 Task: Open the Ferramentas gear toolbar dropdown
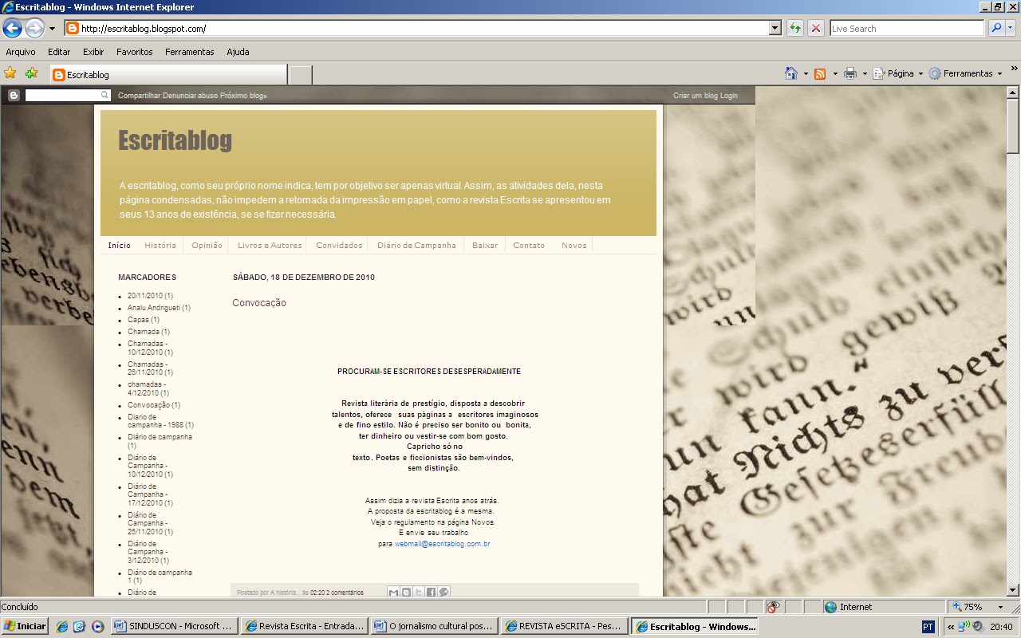(965, 73)
